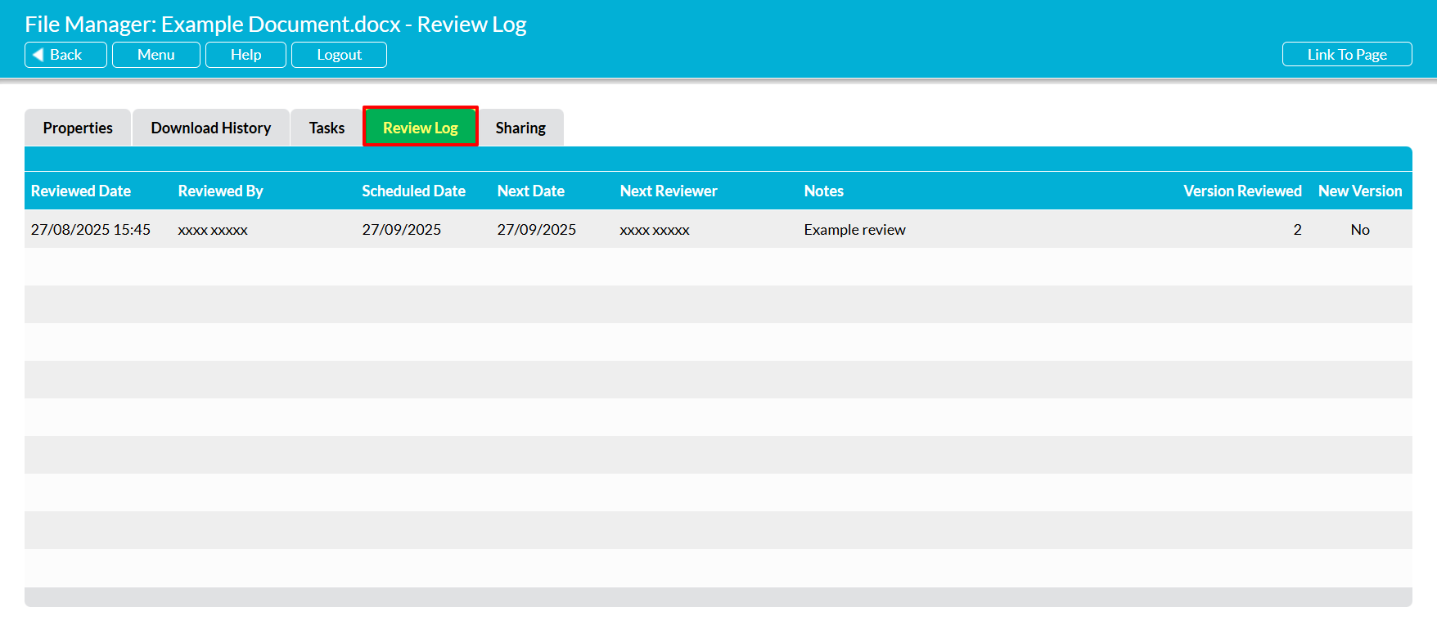Open the Menu button
The width and height of the screenshot is (1437, 625).
coord(155,55)
